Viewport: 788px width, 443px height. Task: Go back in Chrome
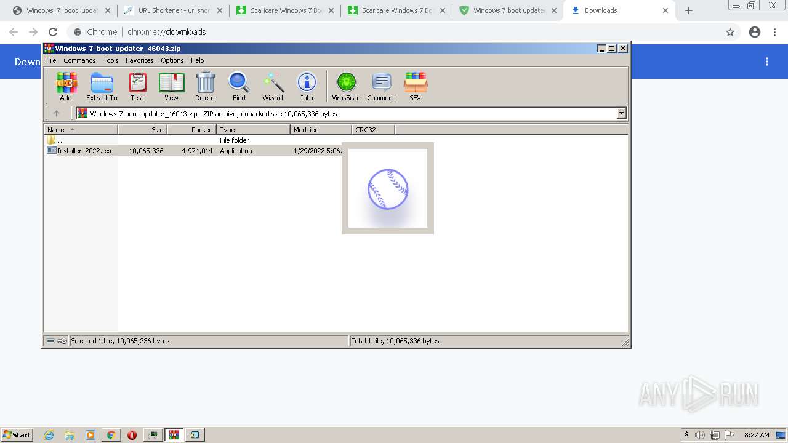[14, 32]
